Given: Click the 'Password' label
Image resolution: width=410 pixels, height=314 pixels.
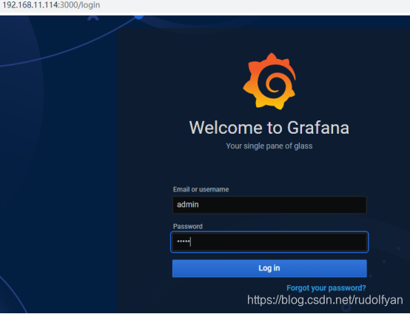Looking at the screenshot, I should point(188,226).
